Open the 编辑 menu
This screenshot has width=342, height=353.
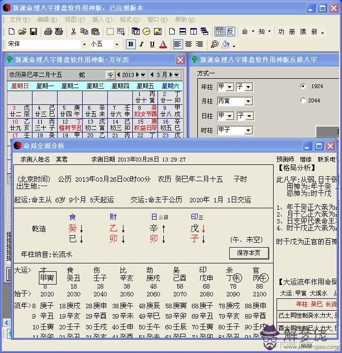coord(47,20)
